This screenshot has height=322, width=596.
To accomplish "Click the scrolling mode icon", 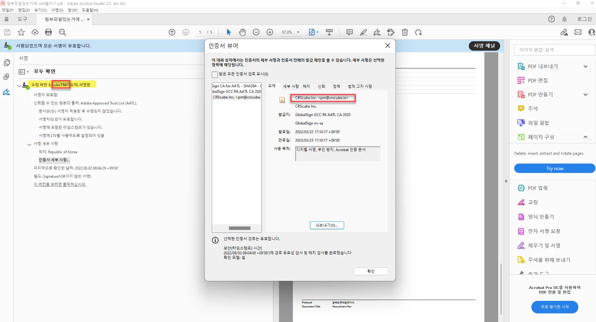I will click(329, 32).
